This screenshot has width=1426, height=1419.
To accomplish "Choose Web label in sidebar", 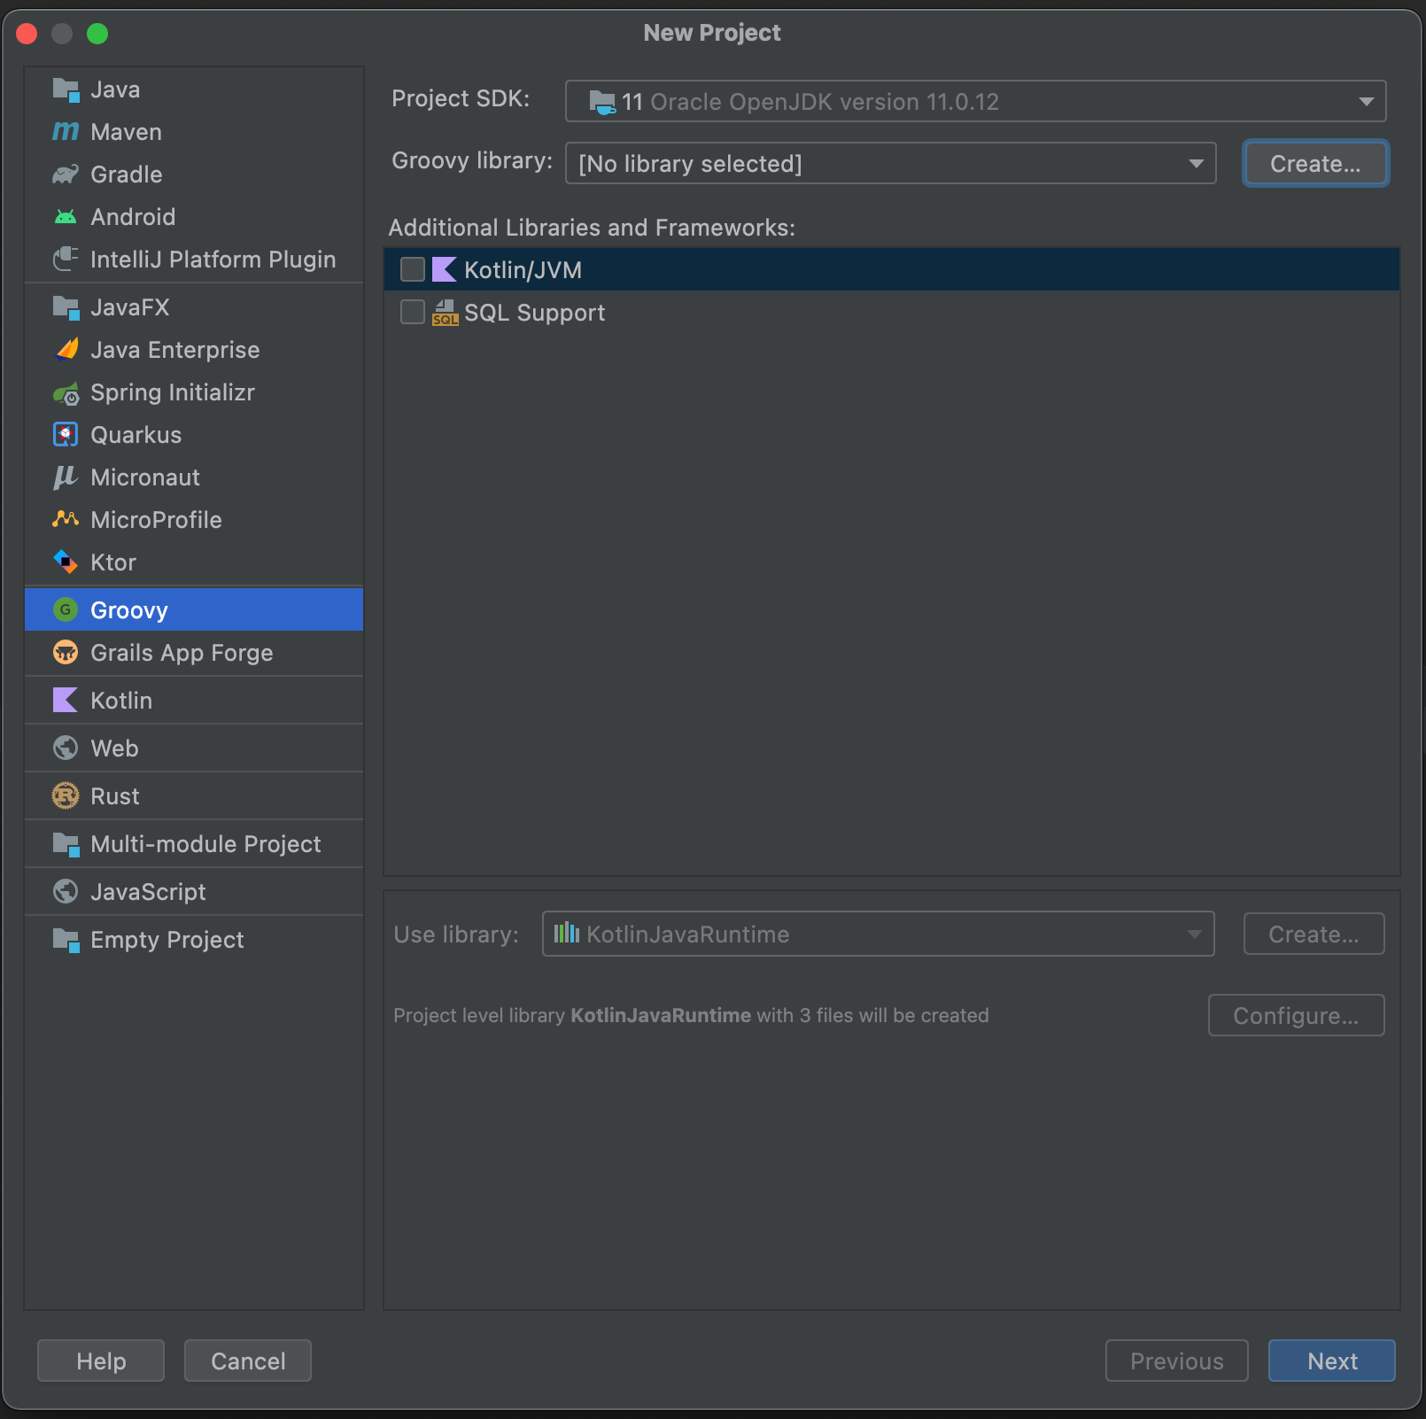I will coord(114,748).
